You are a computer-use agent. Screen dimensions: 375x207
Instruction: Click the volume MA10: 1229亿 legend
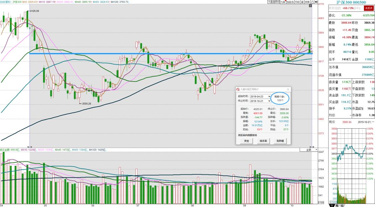28,150
